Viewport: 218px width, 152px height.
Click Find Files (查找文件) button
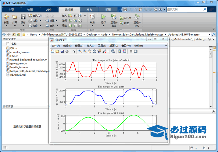[35, 16]
